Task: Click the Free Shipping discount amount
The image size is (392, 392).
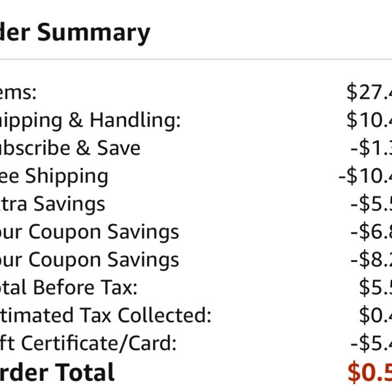Action: [365, 176]
